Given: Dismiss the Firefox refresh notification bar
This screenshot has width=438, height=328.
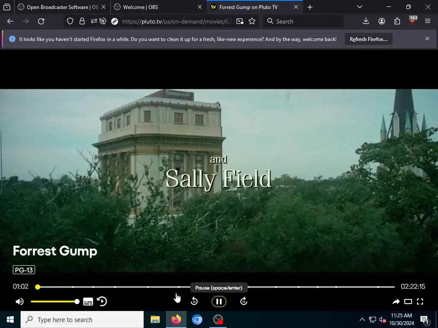Looking at the screenshot, I should 427,38.
